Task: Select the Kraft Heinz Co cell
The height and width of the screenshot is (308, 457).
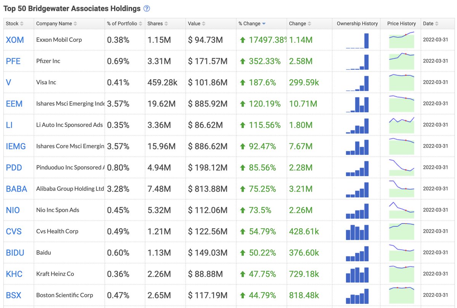Action: [55, 274]
